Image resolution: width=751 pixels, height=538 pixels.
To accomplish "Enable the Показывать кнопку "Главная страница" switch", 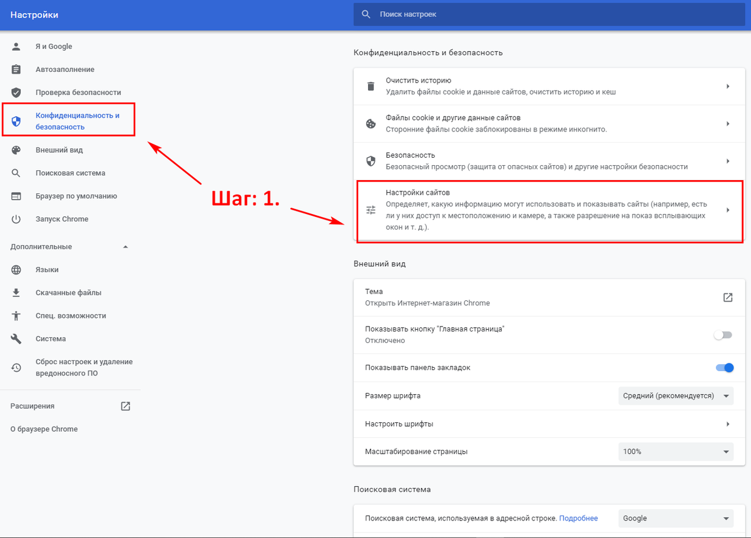I will tap(723, 335).
